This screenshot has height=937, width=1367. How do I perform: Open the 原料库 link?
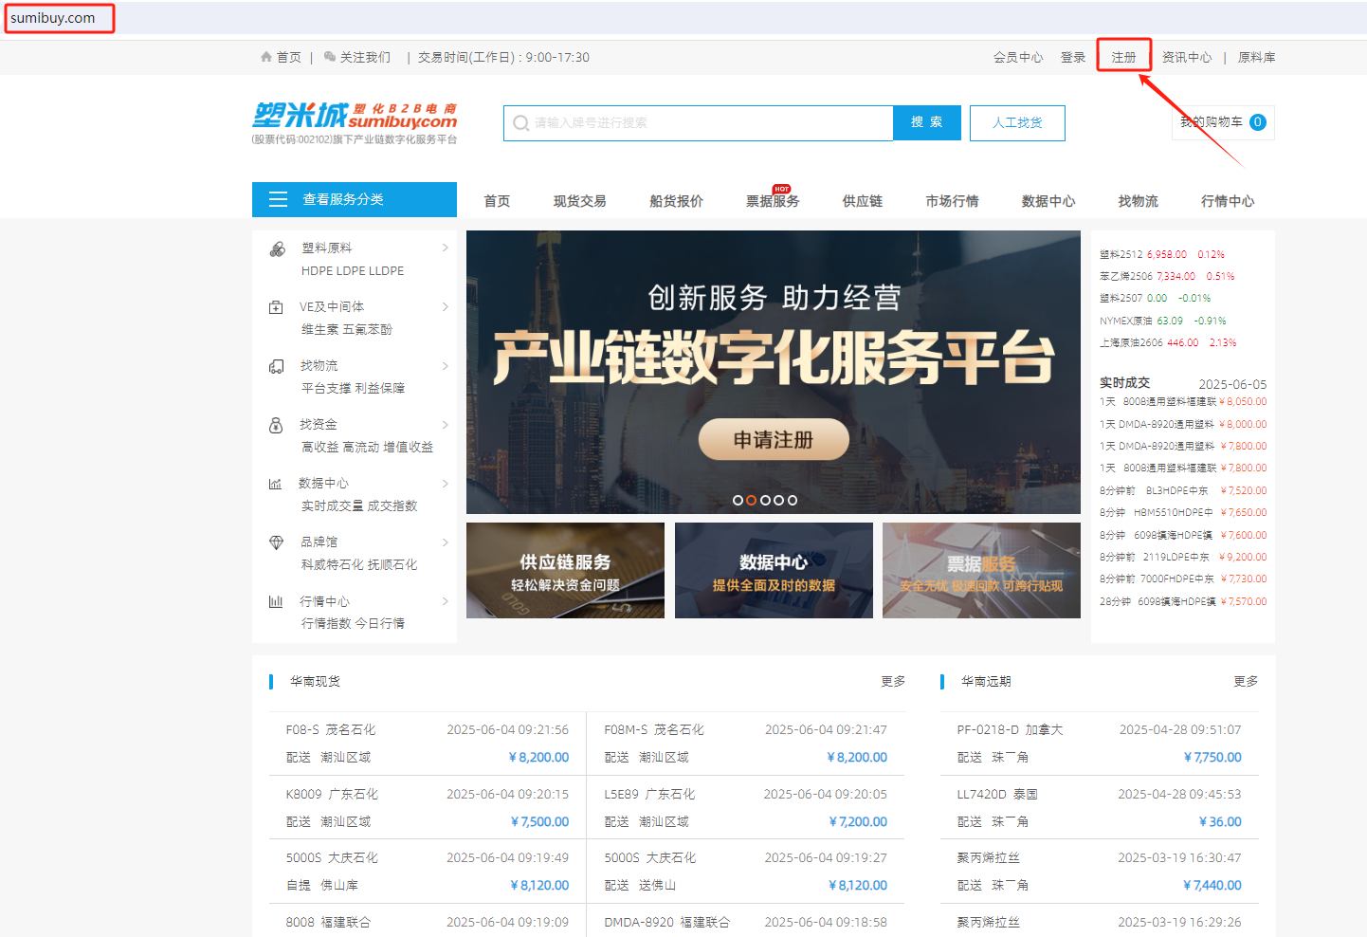pyautogui.click(x=1257, y=57)
